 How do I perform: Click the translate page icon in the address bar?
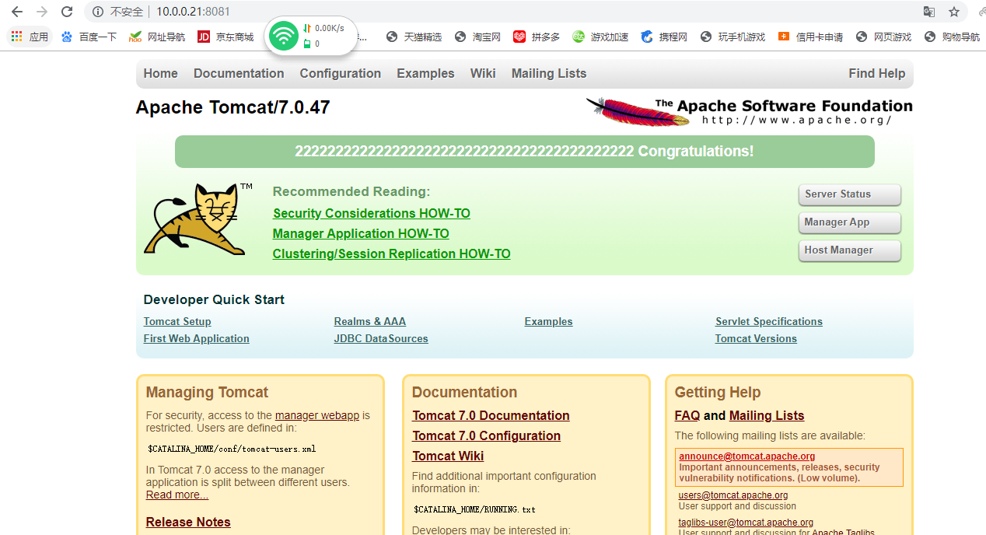929,12
